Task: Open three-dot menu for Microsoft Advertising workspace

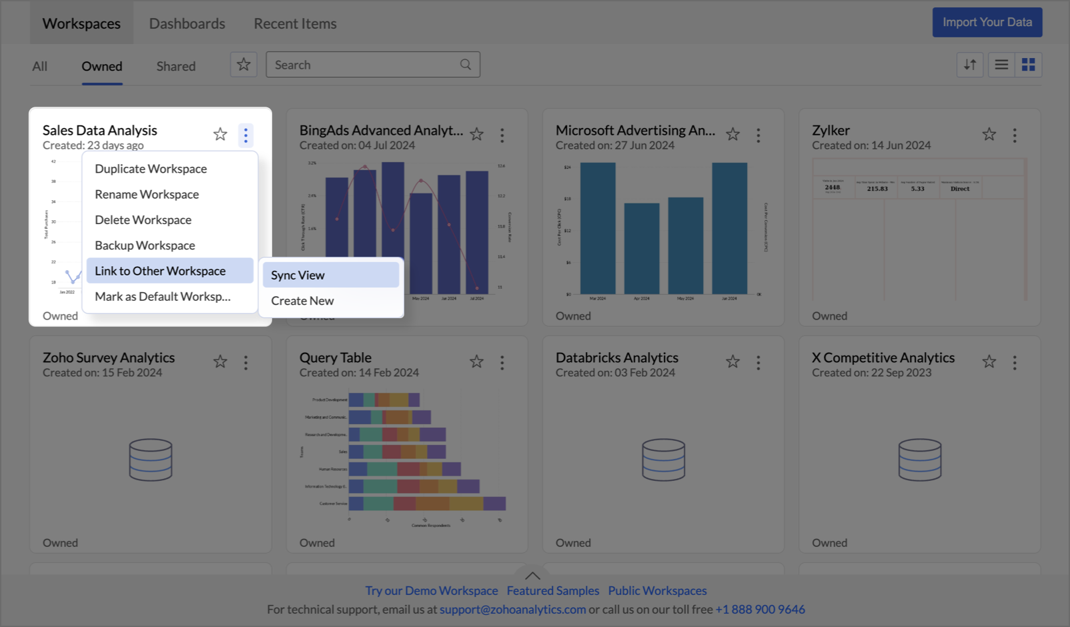Action: [x=758, y=135]
